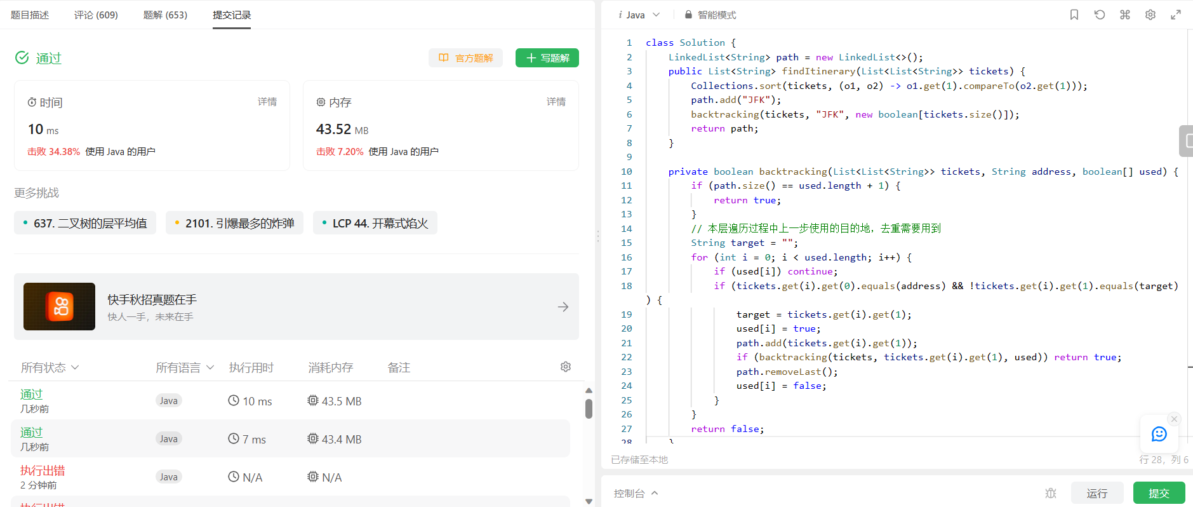The width and height of the screenshot is (1193, 507).
Task: Click clock icon in 10 ms row
Action: point(234,401)
